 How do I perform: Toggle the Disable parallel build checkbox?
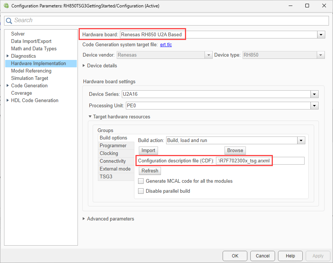coord(141,191)
